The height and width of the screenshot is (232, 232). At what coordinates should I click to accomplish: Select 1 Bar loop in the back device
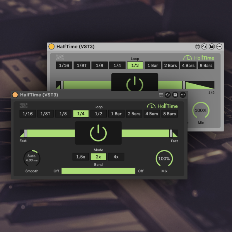153,65
